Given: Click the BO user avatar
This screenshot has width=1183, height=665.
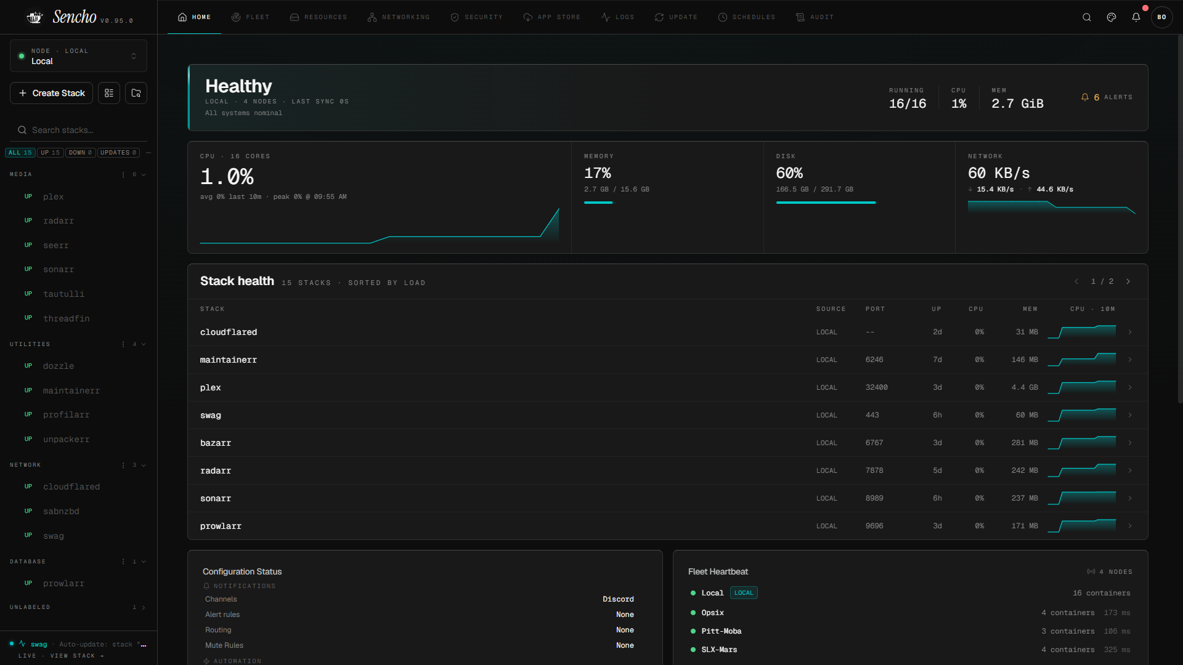Looking at the screenshot, I should pyautogui.click(x=1161, y=17).
